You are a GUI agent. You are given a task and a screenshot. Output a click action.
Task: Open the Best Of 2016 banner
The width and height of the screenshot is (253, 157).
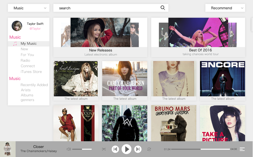[198, 37]
